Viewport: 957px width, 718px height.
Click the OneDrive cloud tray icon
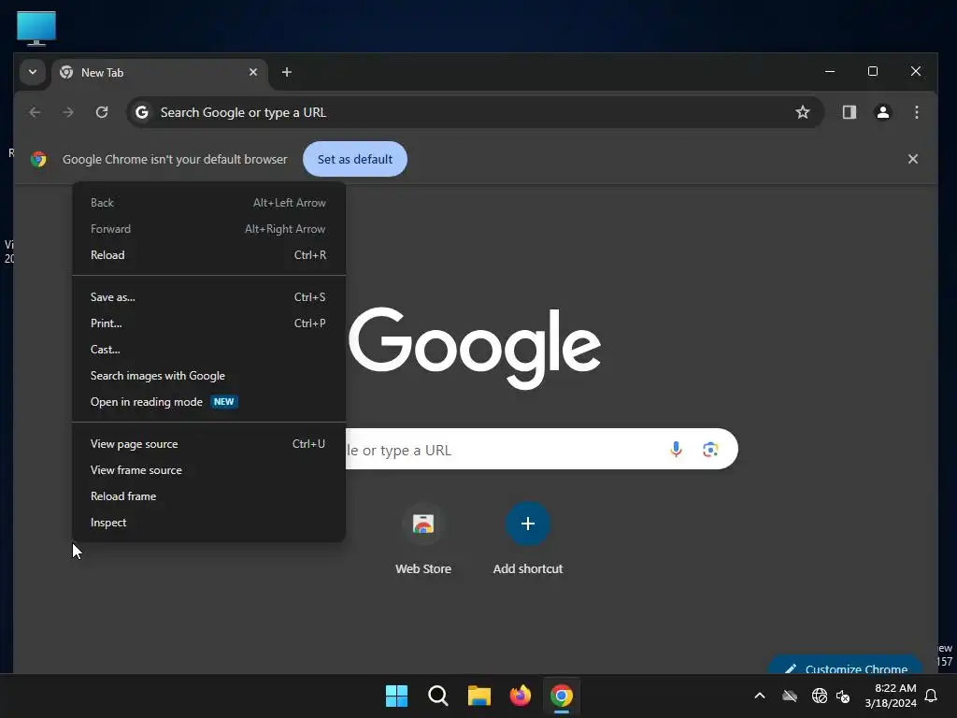tap(790, 696)
